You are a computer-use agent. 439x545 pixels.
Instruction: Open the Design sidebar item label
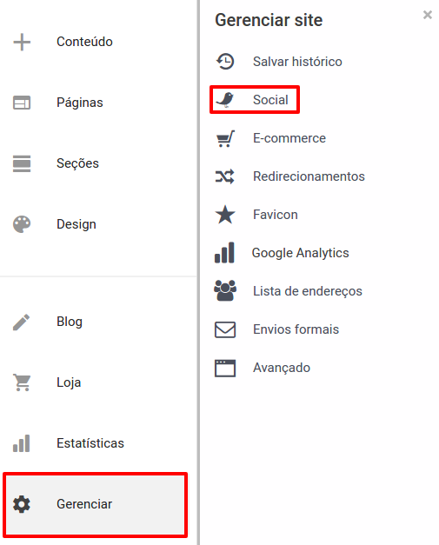tap(76, 224)
